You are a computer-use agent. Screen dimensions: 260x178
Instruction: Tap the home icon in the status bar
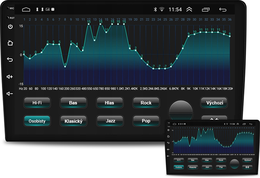26,9
